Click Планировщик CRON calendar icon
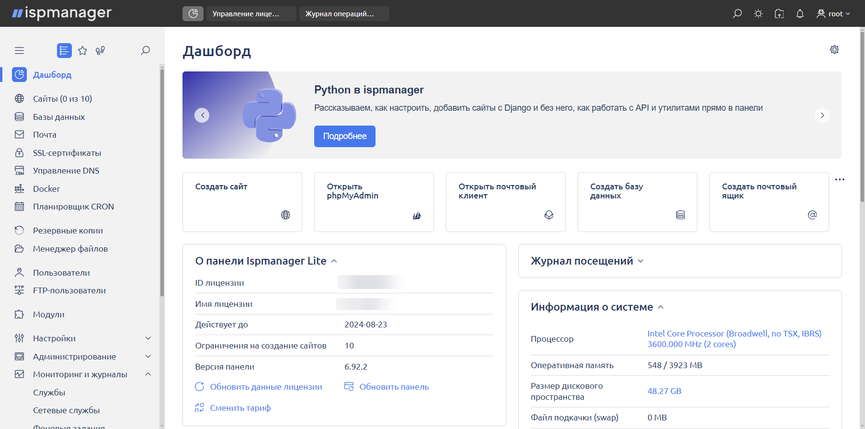The height and width of the screenshot is (429, 865). click(x=19, y=207)
